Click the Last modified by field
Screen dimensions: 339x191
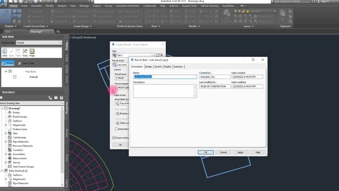(215, 86)
